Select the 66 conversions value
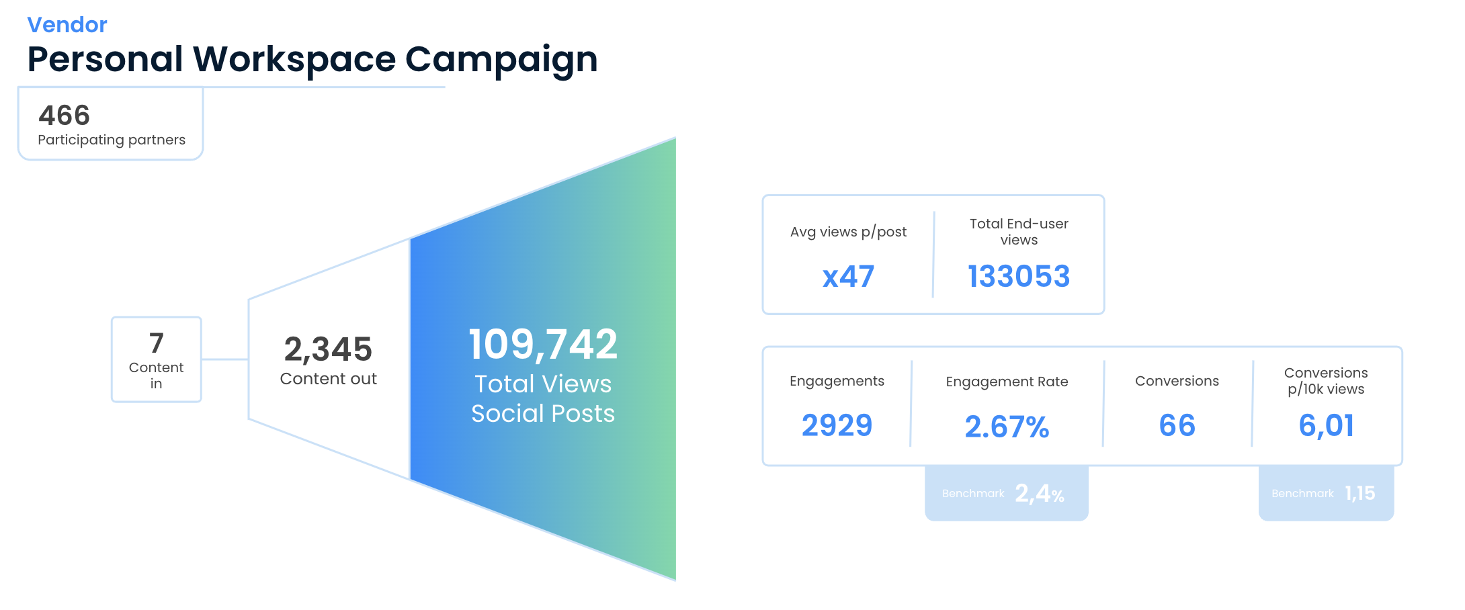Image resolution: width=1465 pixels, height=610 pixels. coord(1177,425)
